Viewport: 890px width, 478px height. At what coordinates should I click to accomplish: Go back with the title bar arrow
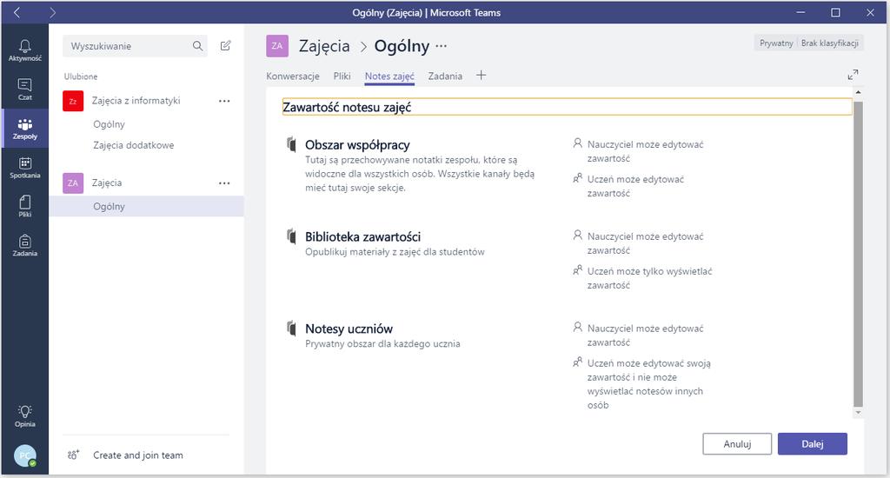(17, 12)
